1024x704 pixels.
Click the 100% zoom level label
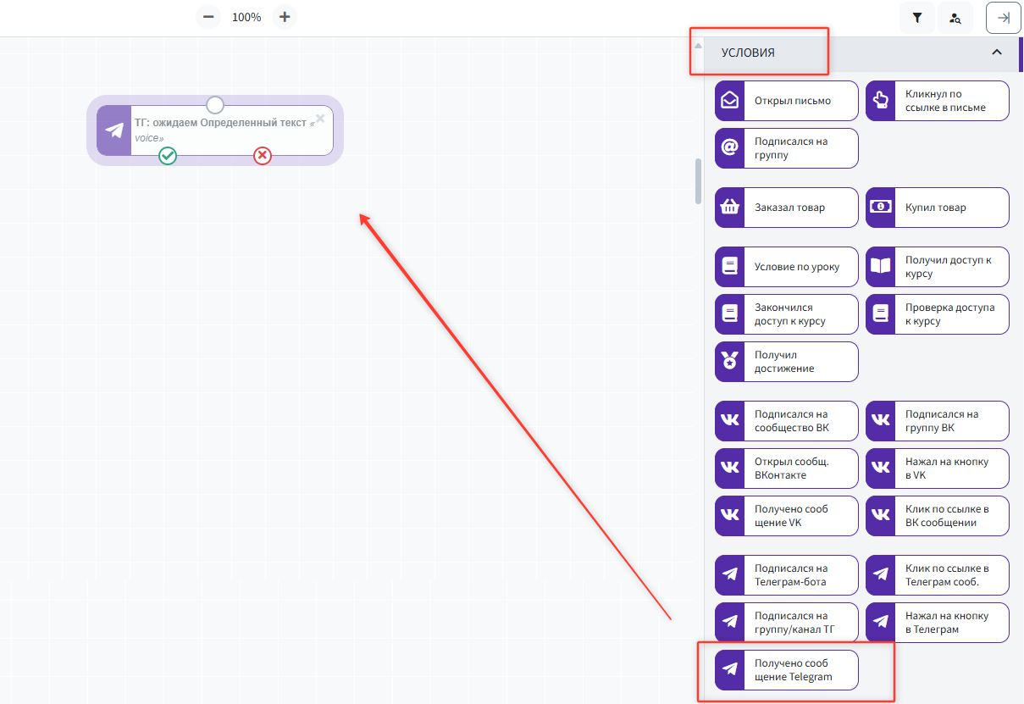tap(246, 17)
